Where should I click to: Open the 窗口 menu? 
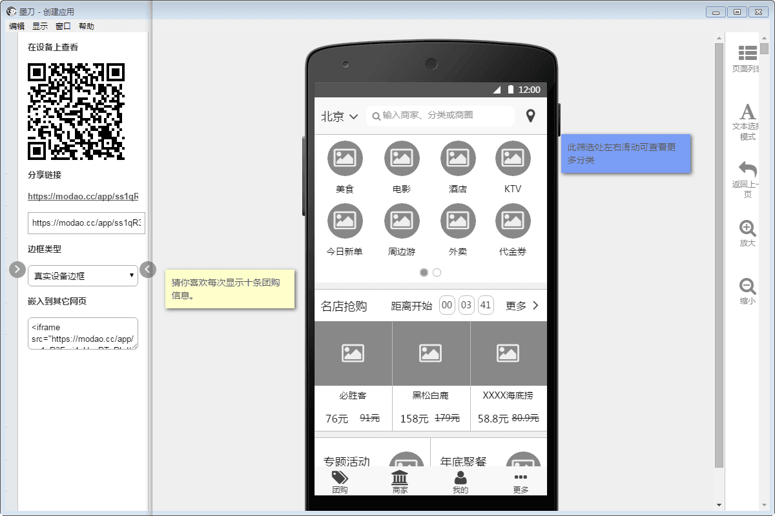pos(63,26)
